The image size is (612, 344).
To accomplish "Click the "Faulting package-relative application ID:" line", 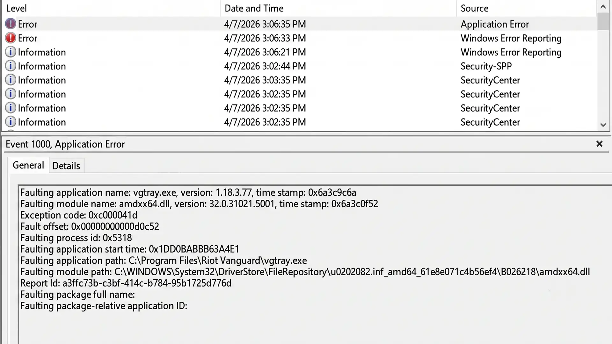I will [104, 306].
